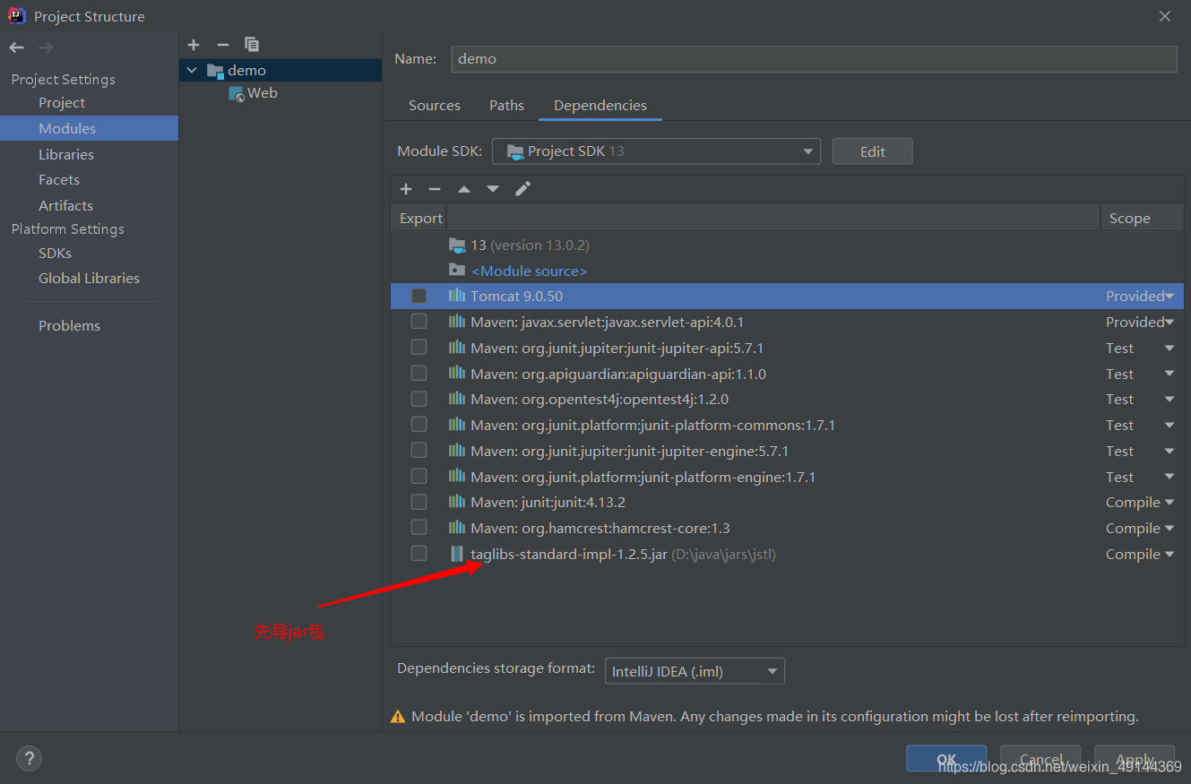Add a dependency with plus icon
This screenshot has height=784, width=1191.
pyautogui.click(x=406, y=189)
